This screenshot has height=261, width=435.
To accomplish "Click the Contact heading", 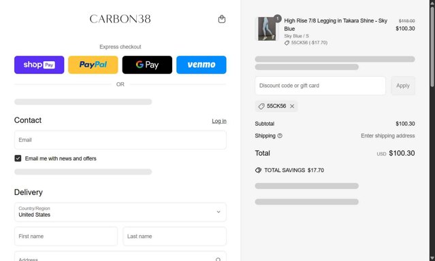I will point(28,120).
